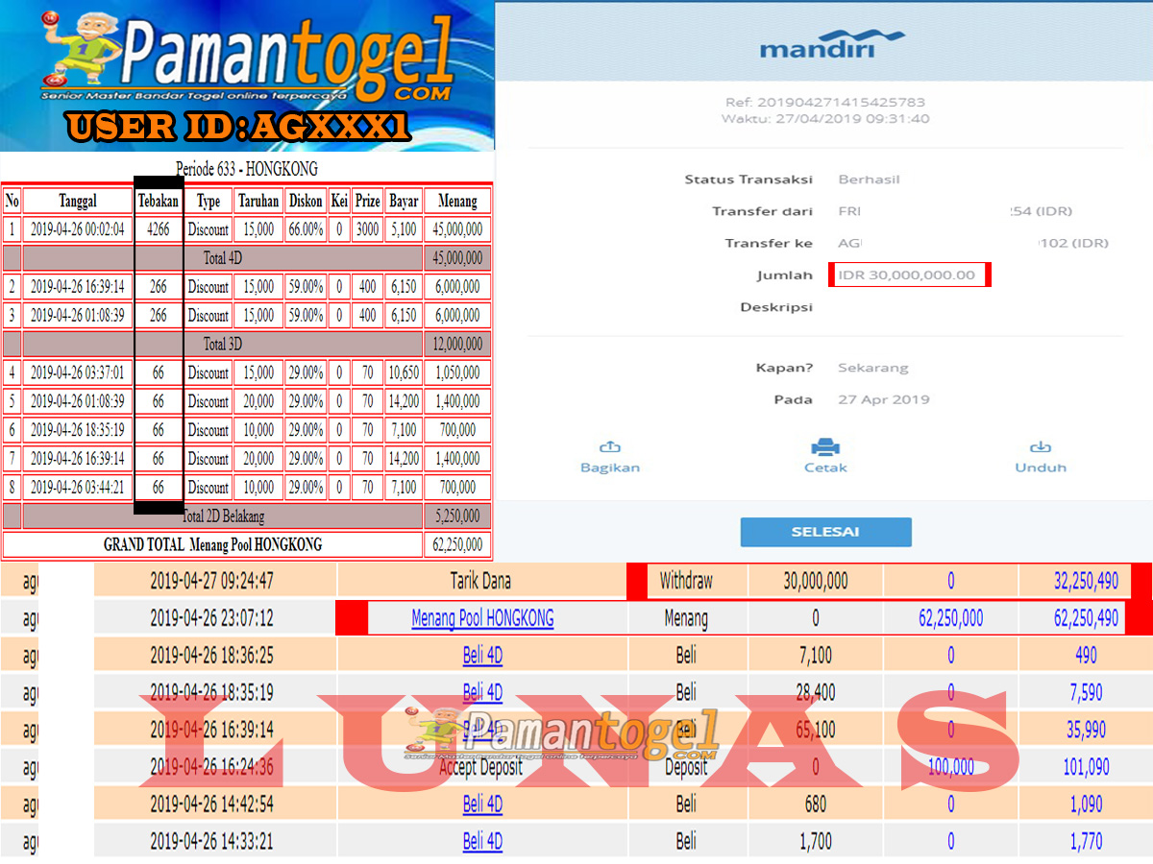This screenshot has width=1153, height=864.
Task: Open Beli 4D link dated 18:36:25
Action: pos(482,656)
